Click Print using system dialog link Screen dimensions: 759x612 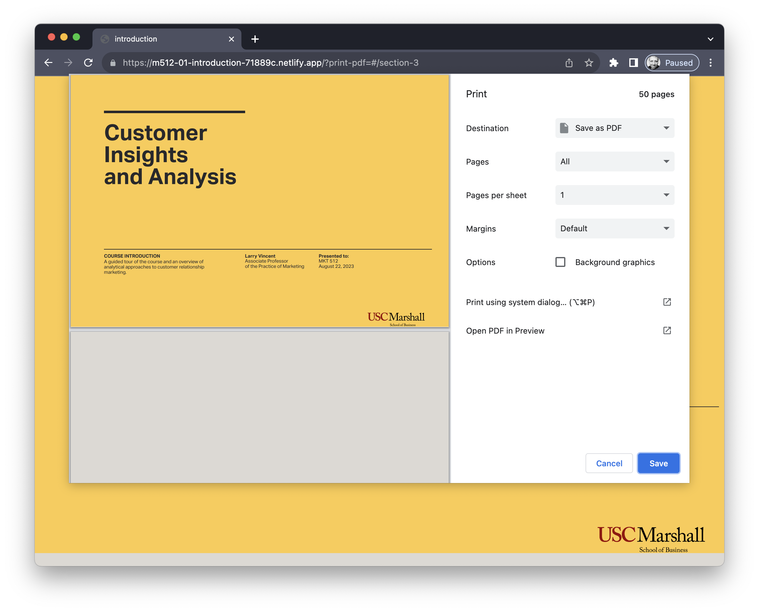point(530,302)
